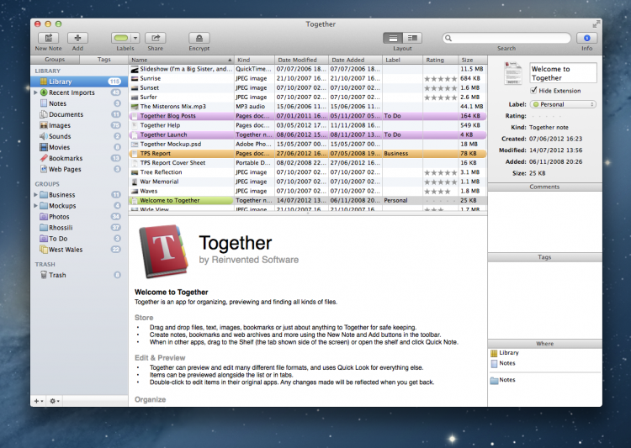Select the Documents sidebar icon
The image size is (631, 448).
[x=44, y=114]
